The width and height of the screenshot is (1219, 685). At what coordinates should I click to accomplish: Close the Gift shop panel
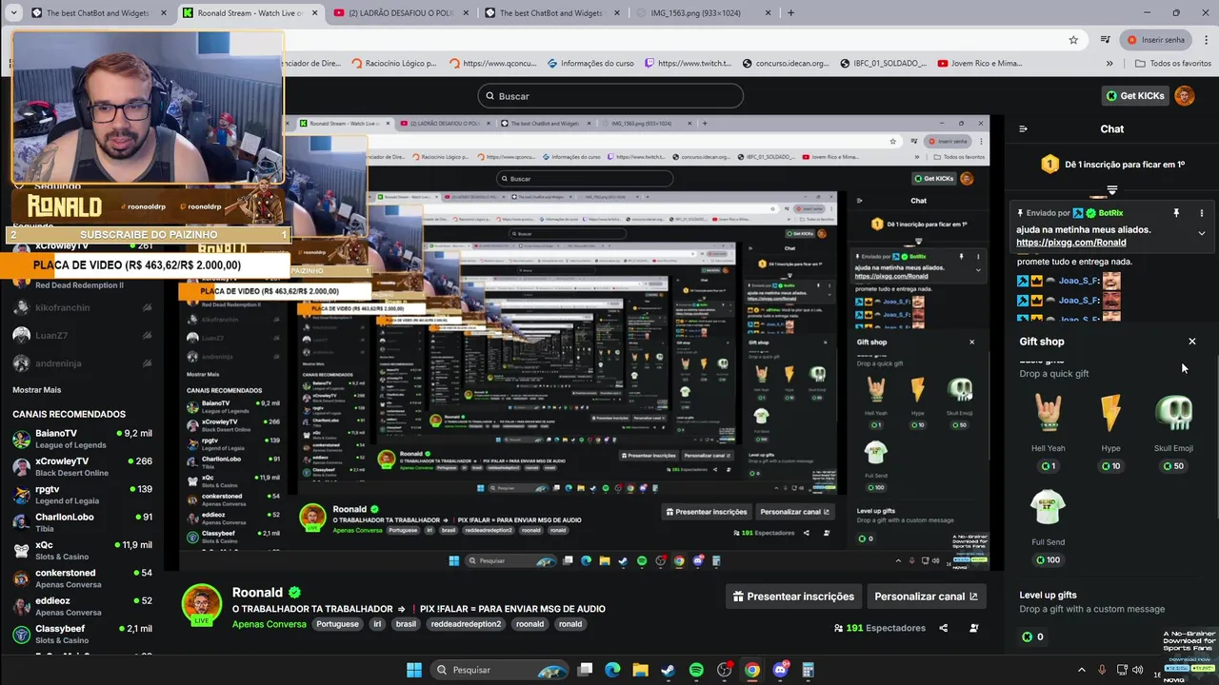click(x=1191, y=342)
